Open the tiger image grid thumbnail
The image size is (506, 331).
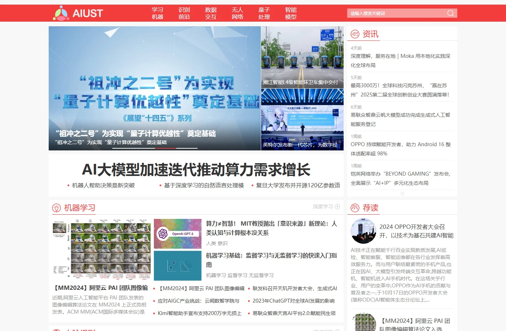click(x=102, y=250)
